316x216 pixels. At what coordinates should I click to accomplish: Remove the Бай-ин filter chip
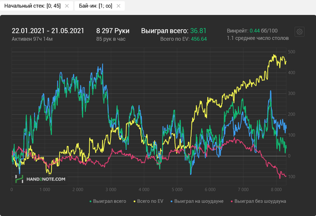pos(118,6)
